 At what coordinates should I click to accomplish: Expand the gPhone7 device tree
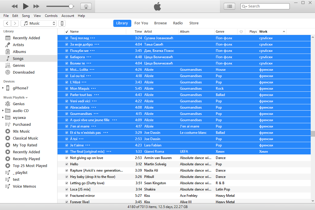pyautogui.click(x=3, y=88)
